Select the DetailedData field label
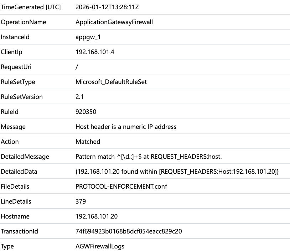 tap(19, 172)
